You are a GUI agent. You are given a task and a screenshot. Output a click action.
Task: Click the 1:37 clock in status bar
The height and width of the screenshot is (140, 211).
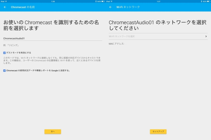(159, 2)
